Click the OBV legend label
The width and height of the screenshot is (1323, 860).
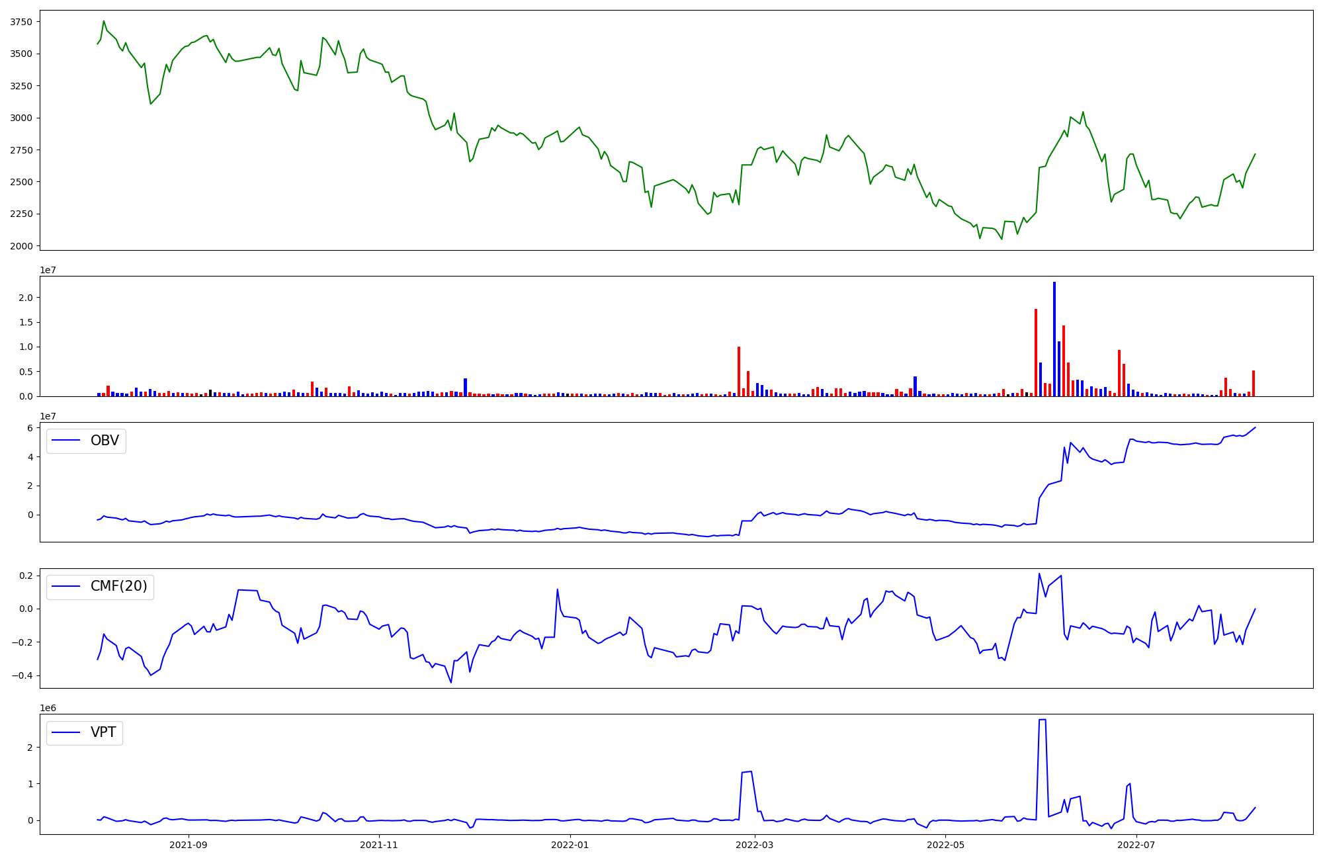tap(105, 441)
